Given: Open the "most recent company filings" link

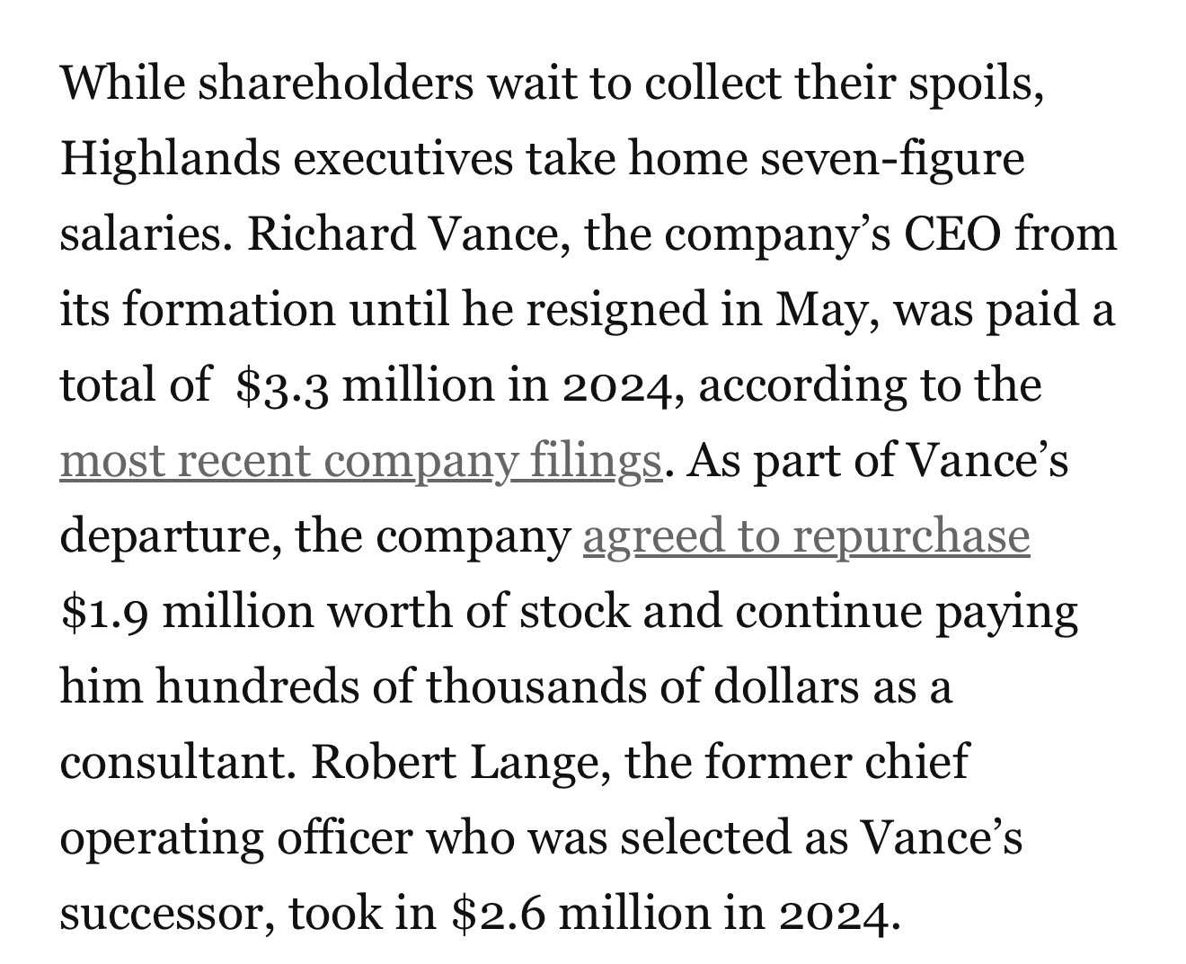Looking at the screenshot, I should pyautogui.click(x=360, y=462).
